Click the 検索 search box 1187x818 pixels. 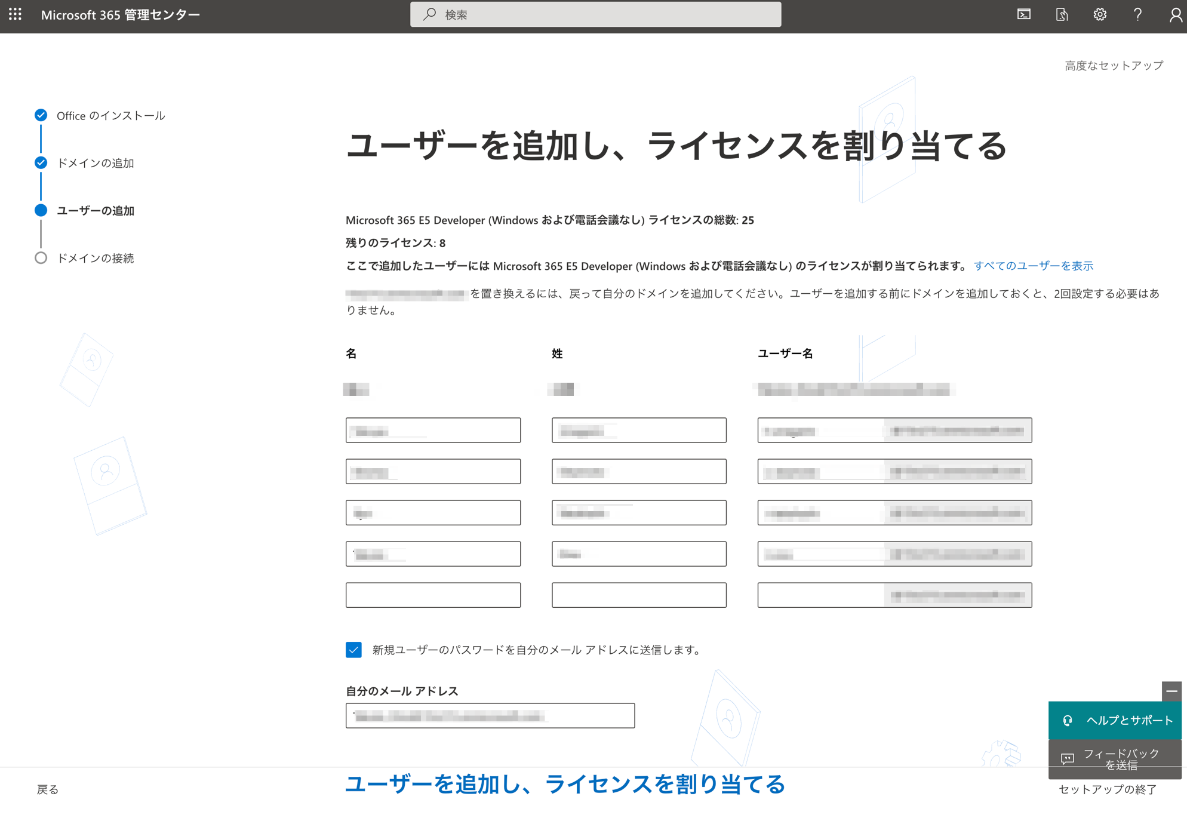coord(595,14)
